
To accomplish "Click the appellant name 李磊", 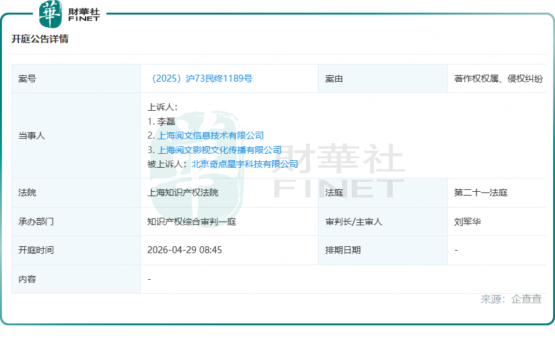I will 166,122.
